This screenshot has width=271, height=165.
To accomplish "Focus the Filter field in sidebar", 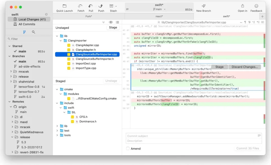I will point(29,39).
